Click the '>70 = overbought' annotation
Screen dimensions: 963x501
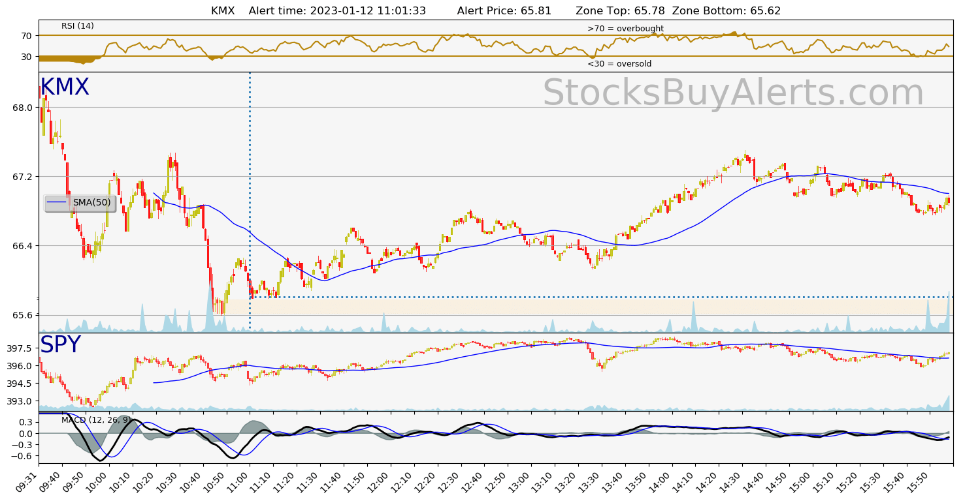[x=625, y=29]
